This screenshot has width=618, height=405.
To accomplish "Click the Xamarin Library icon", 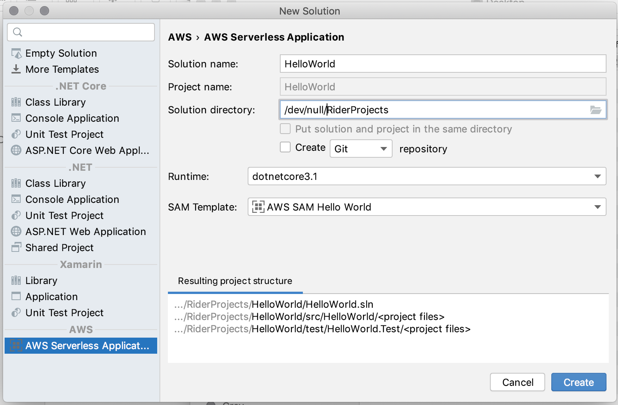I will click(x=16, y=281).
